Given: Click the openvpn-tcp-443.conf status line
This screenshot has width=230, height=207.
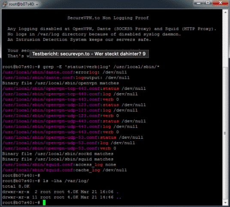Looking at the screenshot, I should [x=74, y=88].
